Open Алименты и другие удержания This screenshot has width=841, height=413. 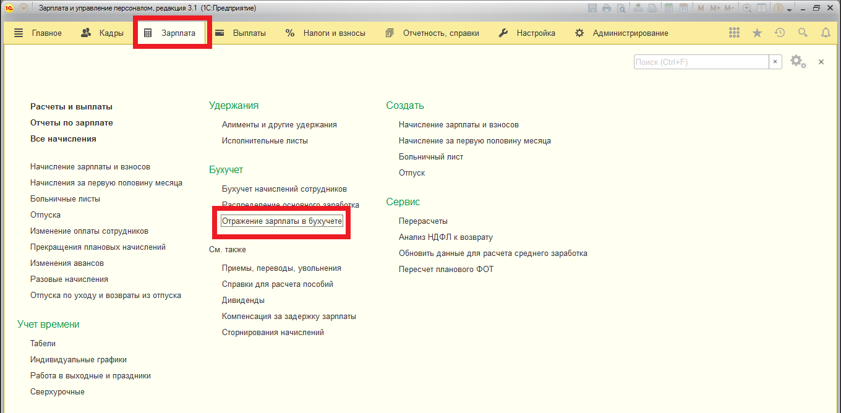point(280,125)
